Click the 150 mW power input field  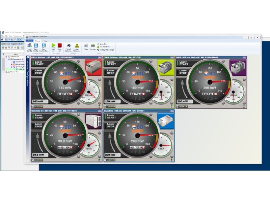(112, 101)
